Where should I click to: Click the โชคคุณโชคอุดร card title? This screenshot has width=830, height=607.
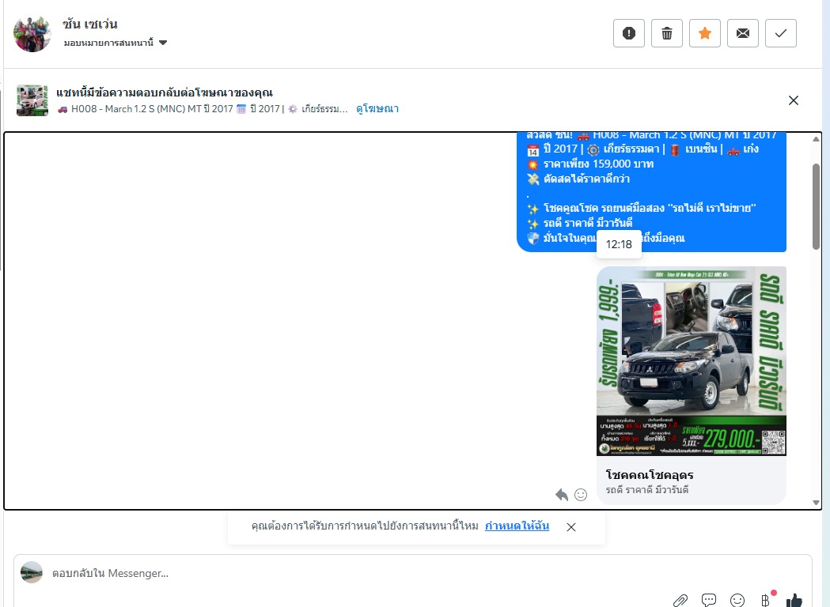point(650,475)
